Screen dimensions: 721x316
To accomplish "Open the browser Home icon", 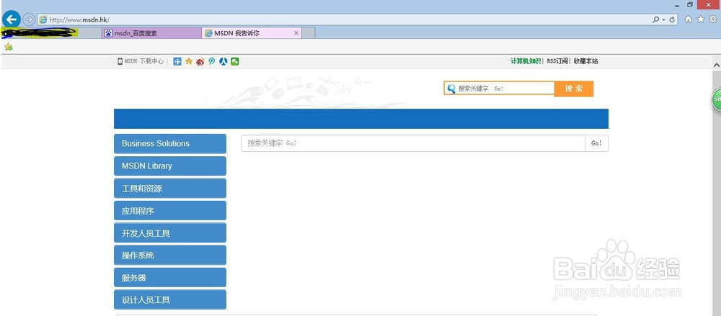I will (689, 19).
